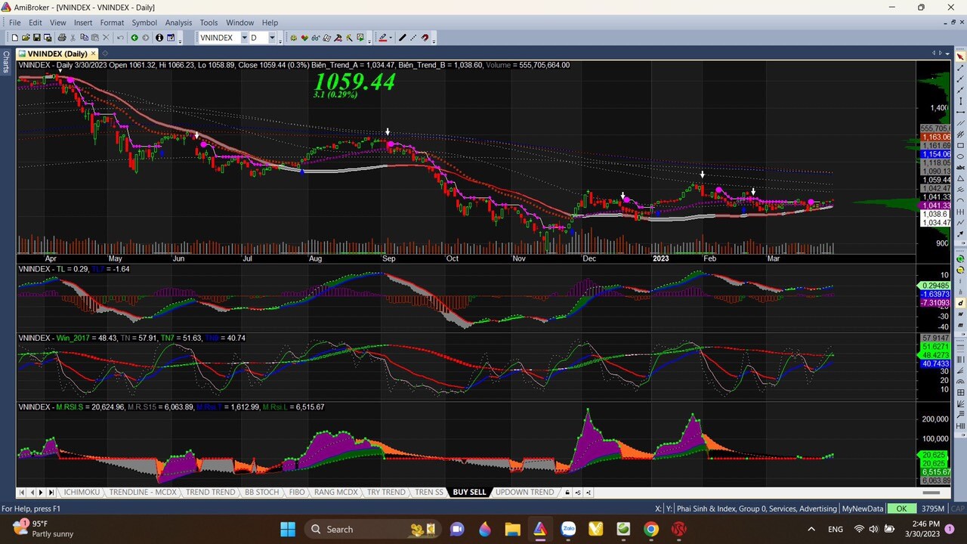Open the Analysis menu

178,23
